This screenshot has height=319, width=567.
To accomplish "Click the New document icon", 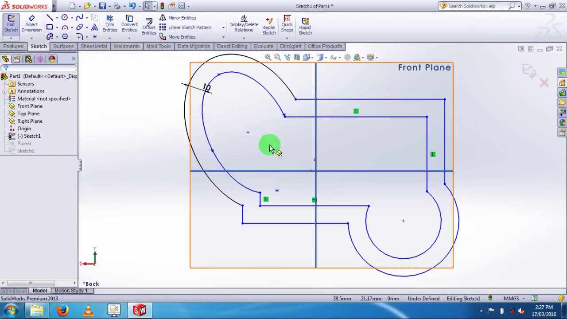I will pyautogui.click(x=72, y=6).
